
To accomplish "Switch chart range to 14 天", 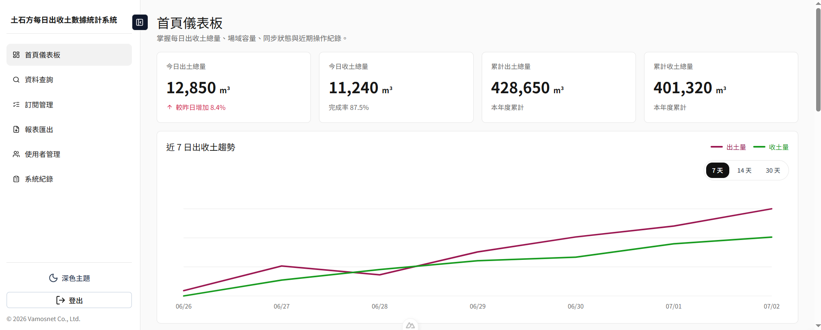I will tap(744, 170).
